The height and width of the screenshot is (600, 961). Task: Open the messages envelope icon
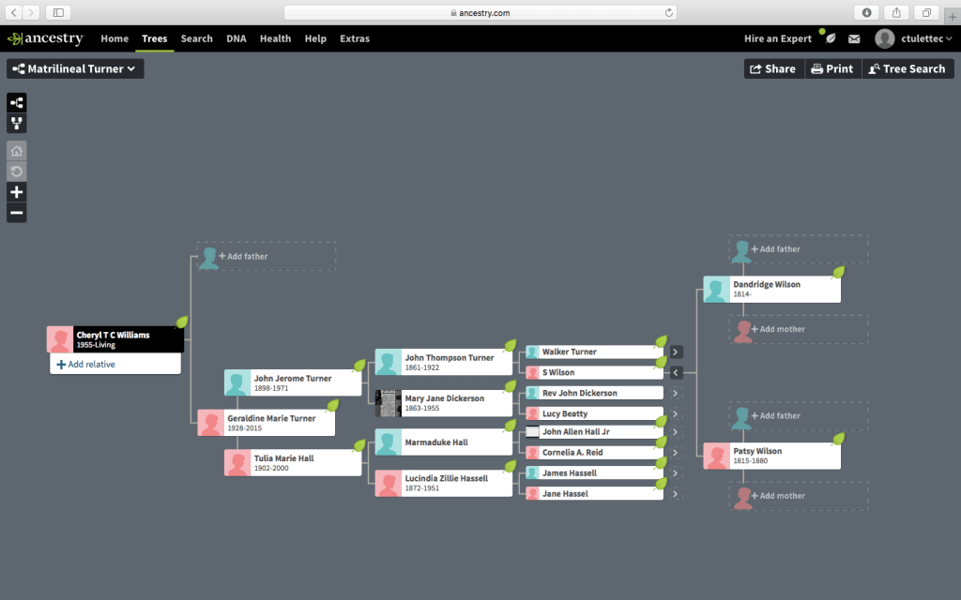pyautogui.click(x=854, y=38)
